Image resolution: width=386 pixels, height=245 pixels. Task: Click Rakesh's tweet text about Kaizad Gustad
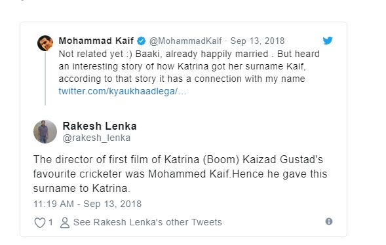(180, 174)
